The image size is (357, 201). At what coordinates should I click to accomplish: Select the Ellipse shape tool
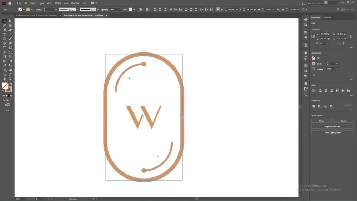click(x=5, y=39)
